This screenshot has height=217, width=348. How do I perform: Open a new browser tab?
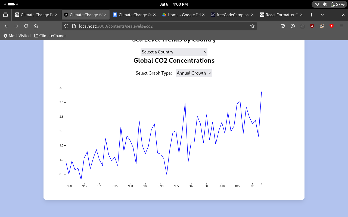(x=312, y=15)
